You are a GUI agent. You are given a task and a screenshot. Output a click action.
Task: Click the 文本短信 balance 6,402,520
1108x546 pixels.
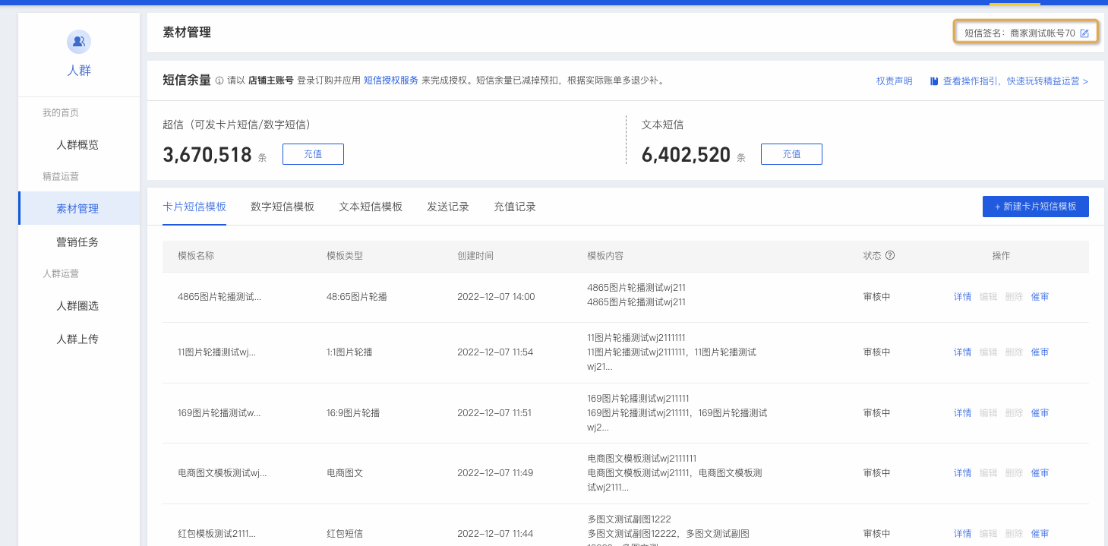[x=686, y=155]
